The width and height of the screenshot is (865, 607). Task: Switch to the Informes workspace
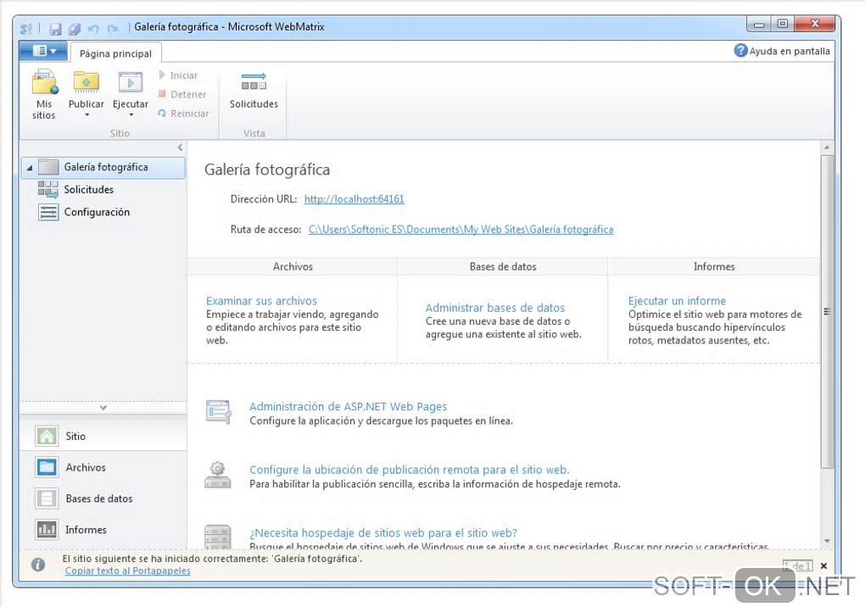click(103, 530)
